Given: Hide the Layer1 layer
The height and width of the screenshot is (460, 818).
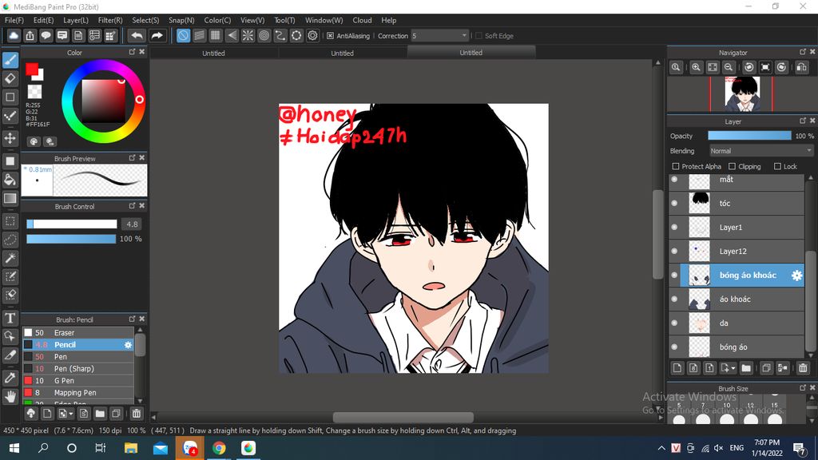Looking at the screenshot, I should pos(674,228).
